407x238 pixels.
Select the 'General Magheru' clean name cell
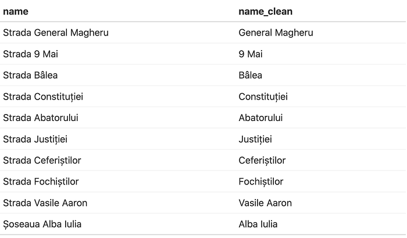tap(276, 33)
